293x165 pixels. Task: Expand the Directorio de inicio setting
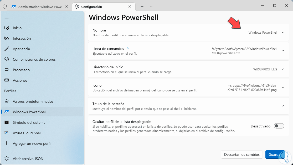click(283, 69)
